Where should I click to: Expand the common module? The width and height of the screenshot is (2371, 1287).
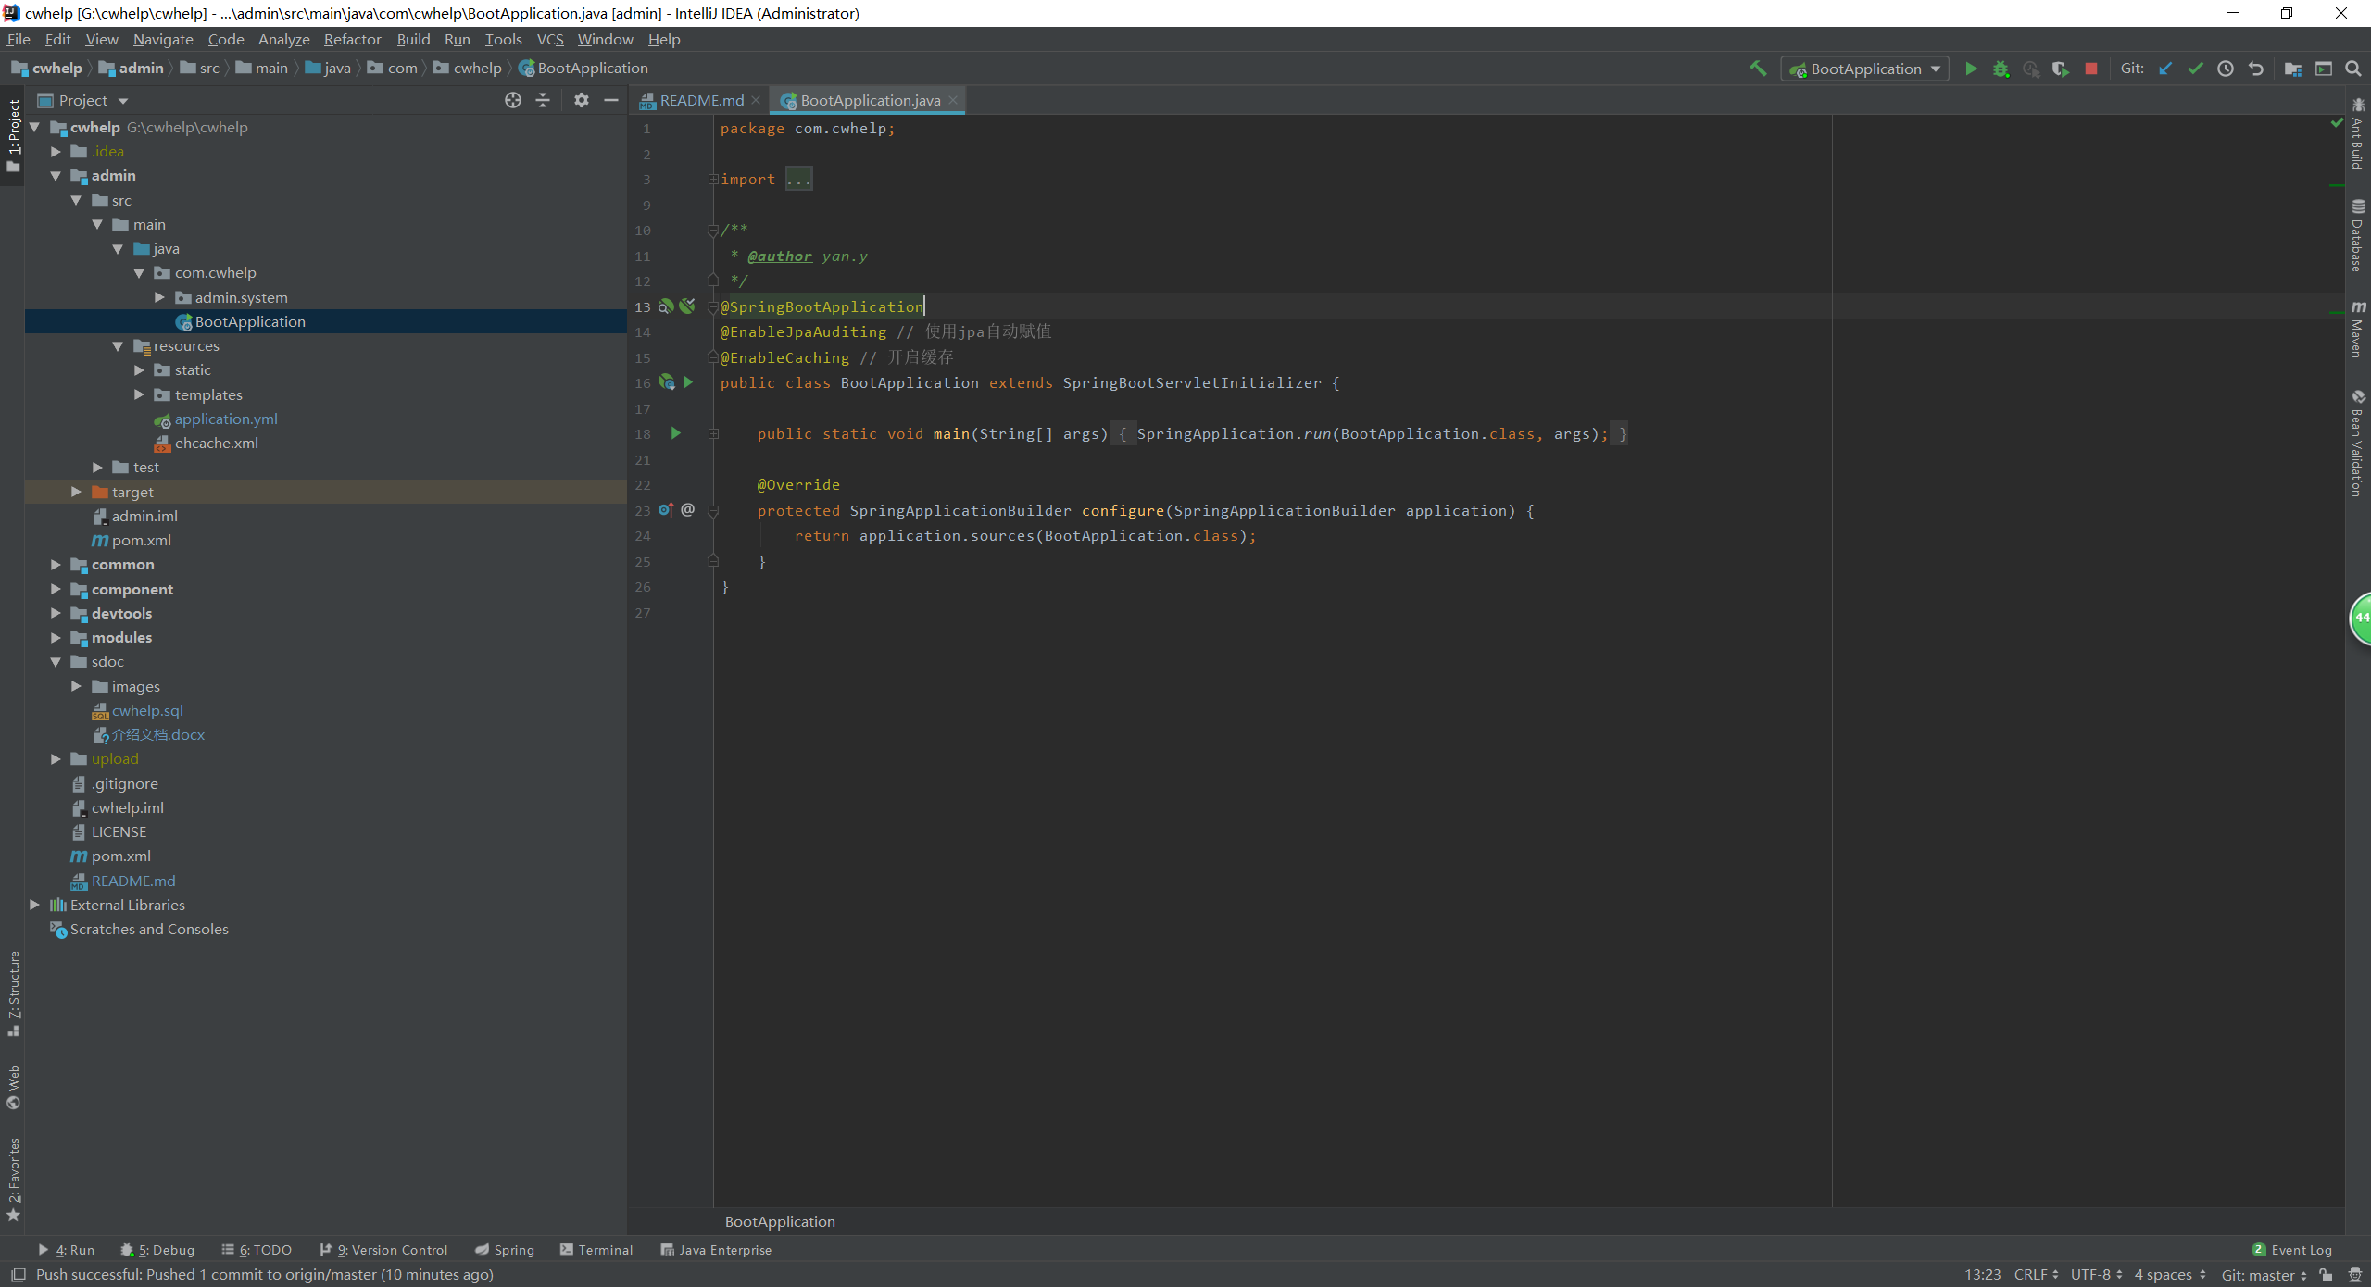click(x=56, y=565)
